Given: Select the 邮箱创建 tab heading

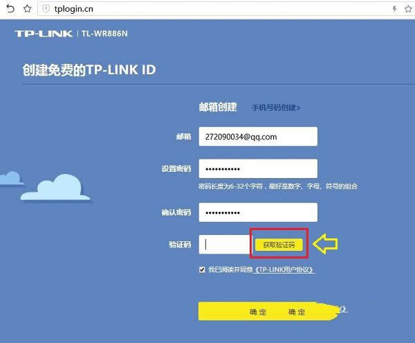Looking at the screenshot, I should click(x=218, y=107).
